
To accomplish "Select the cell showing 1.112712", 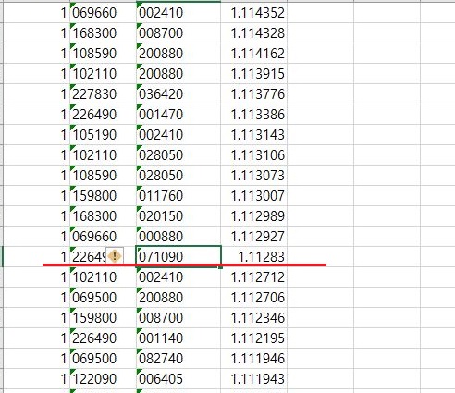I will tap(254, 277).
